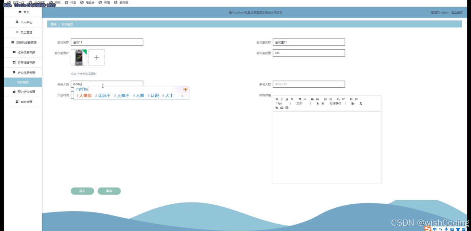Expand 异常提醒管理 in the sidebar
471x231 pixels.
(23, 63)
